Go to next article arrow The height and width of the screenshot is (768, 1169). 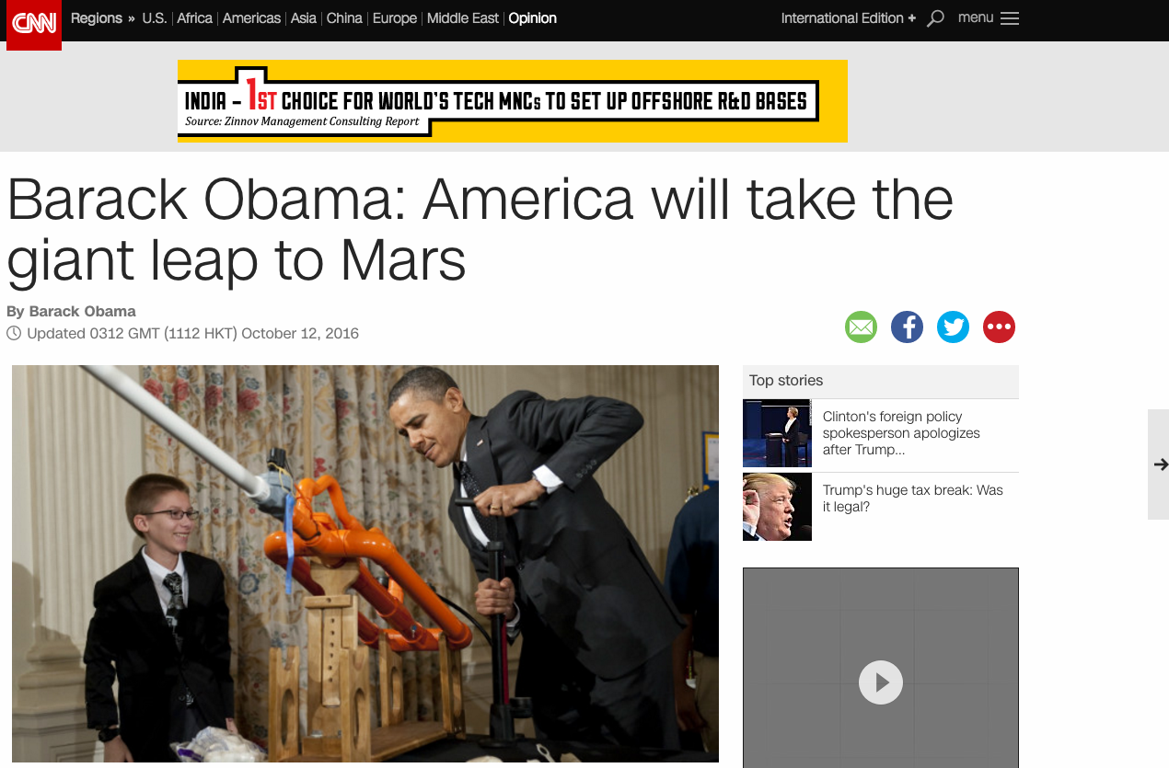coord(1160,464)
